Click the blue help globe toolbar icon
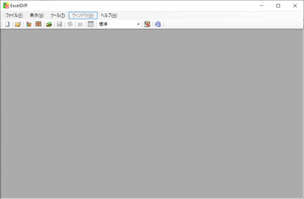304x199 pixels. tap(158, 24)
